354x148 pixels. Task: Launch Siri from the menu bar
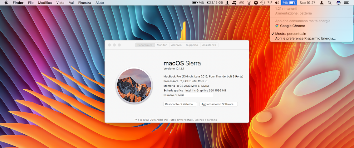pos(338,3)
